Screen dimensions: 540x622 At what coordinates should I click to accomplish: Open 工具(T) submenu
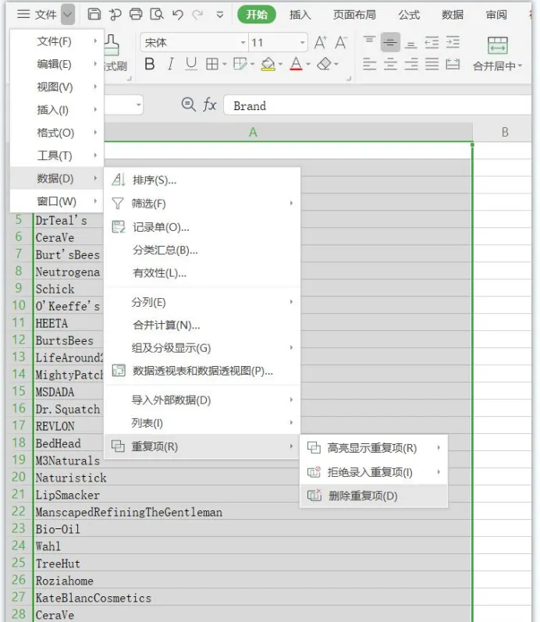point(56,155)
